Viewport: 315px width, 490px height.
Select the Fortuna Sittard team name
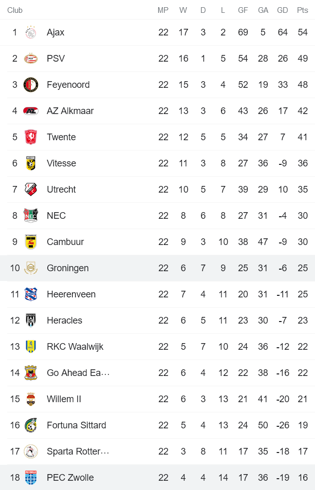pos(76,425)
